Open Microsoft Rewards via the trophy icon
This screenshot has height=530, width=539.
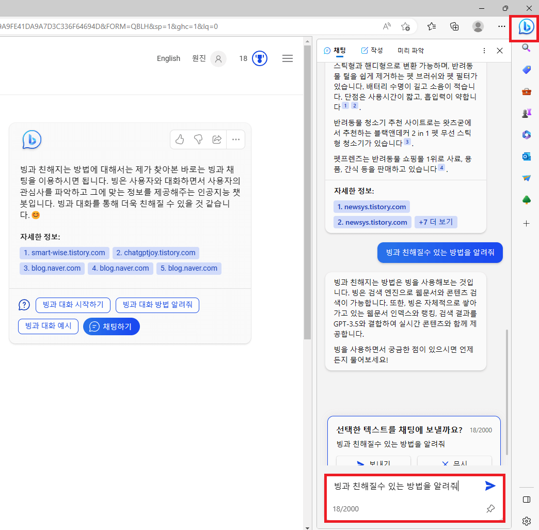tap(259, 58)
